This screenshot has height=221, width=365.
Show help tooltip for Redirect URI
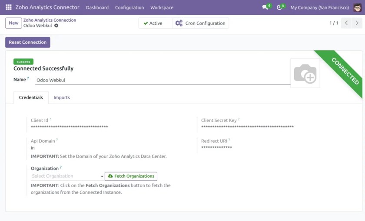pos(229,140)
